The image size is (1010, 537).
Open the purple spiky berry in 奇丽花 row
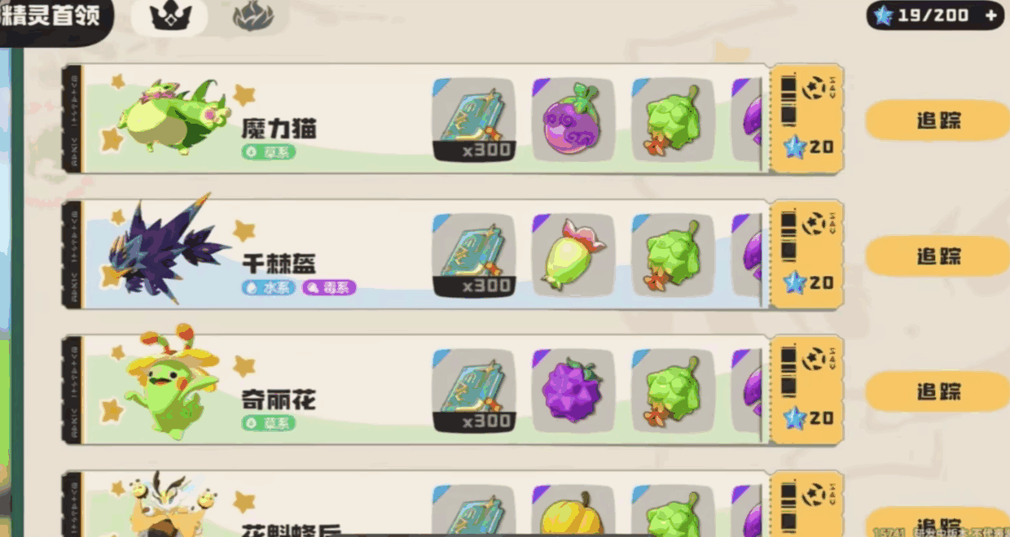pos(573,391)
